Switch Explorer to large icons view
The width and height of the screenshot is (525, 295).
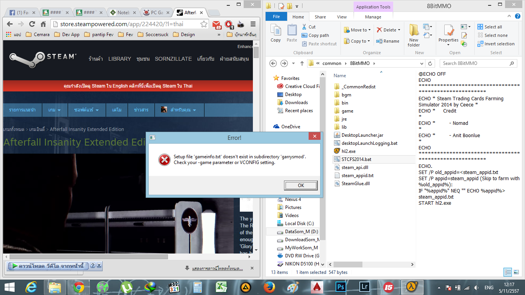tap(516, 272)
